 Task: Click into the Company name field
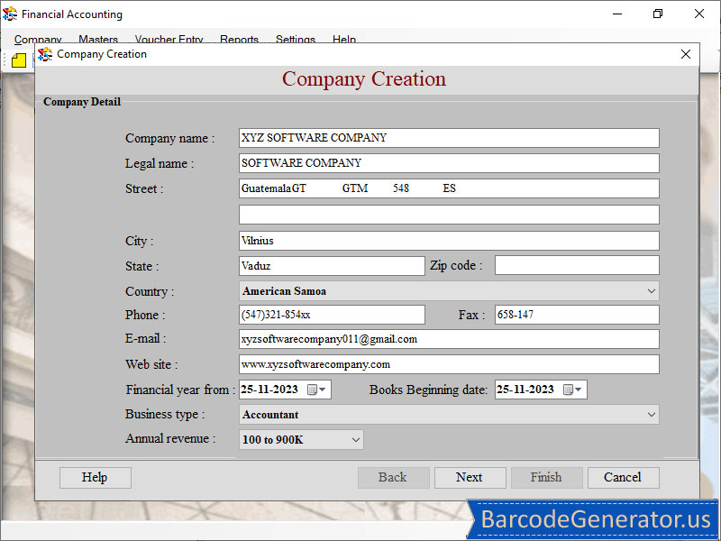(x=449, y=138)
